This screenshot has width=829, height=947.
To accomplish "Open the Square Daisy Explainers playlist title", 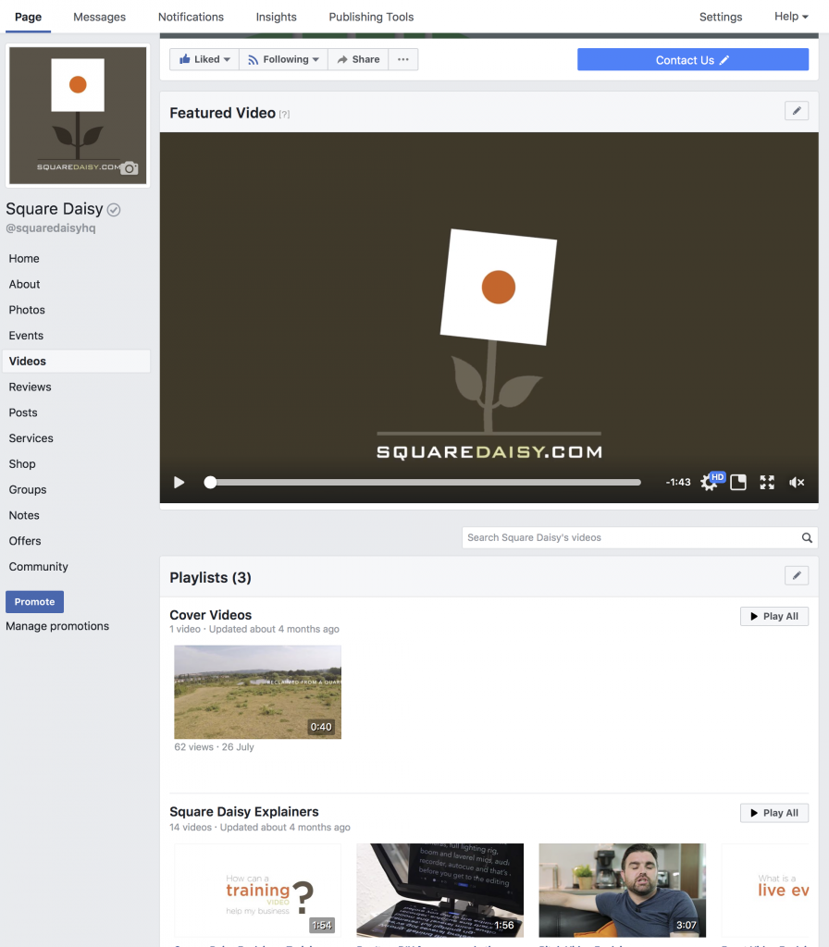I will pos(244,812).
